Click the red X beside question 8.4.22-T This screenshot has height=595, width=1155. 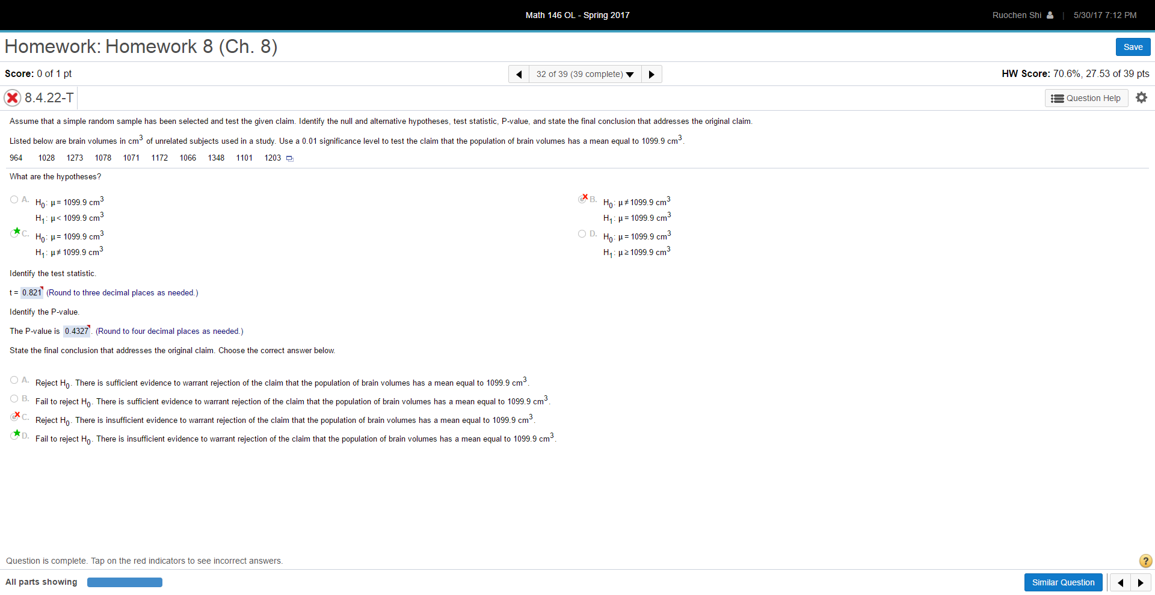tap(12, 97)
